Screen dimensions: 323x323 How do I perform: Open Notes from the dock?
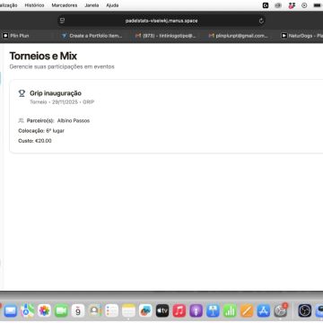click(129, 310)
